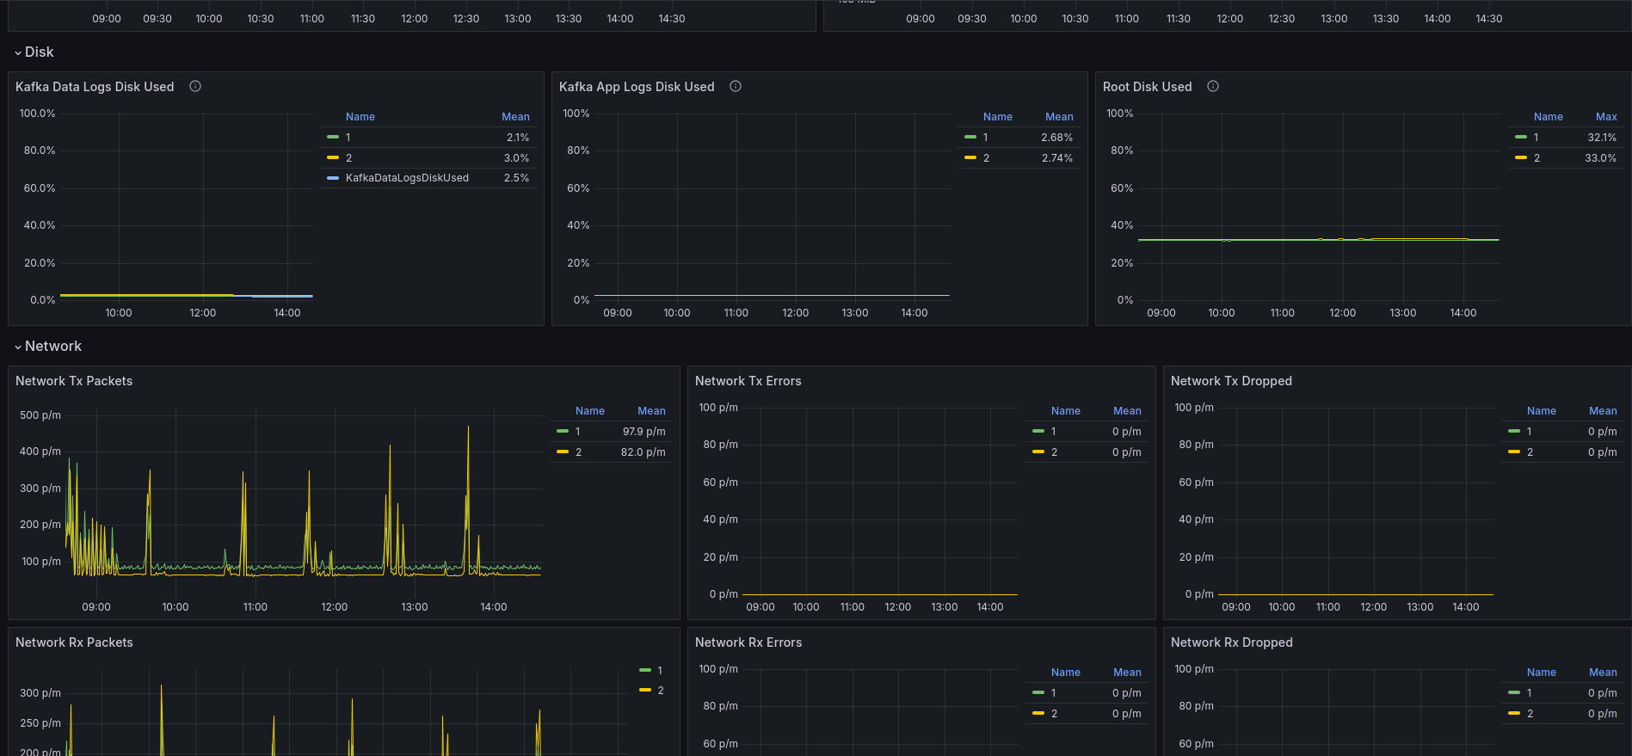
Task: Collapse the Disk row section
Action: 34,52
